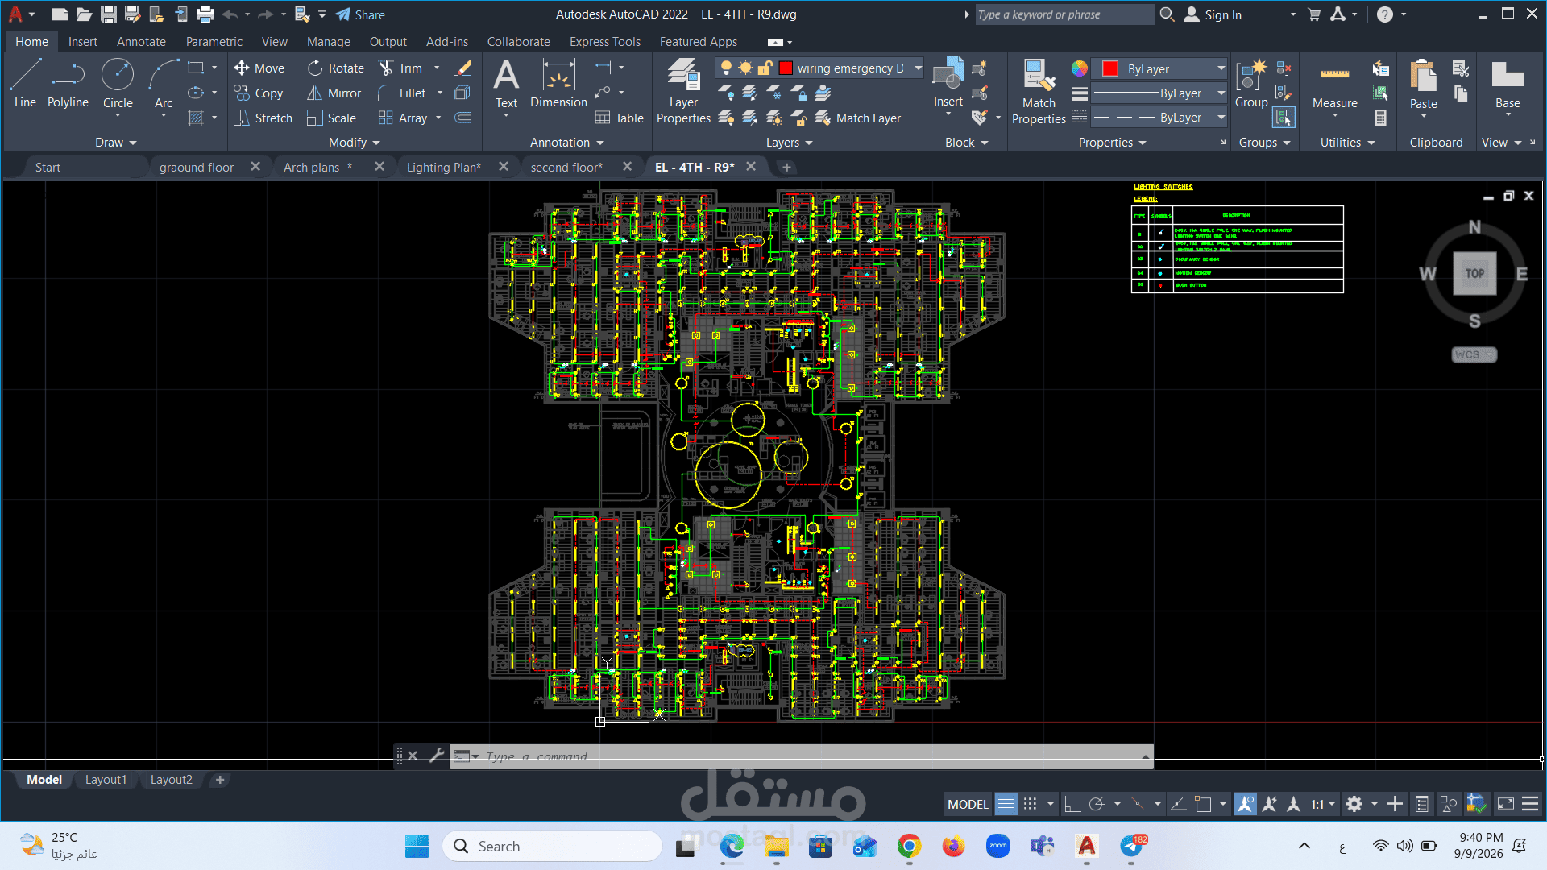
Task: Open the Annotate ribbon tab
Action: click(x=141, y=42)
